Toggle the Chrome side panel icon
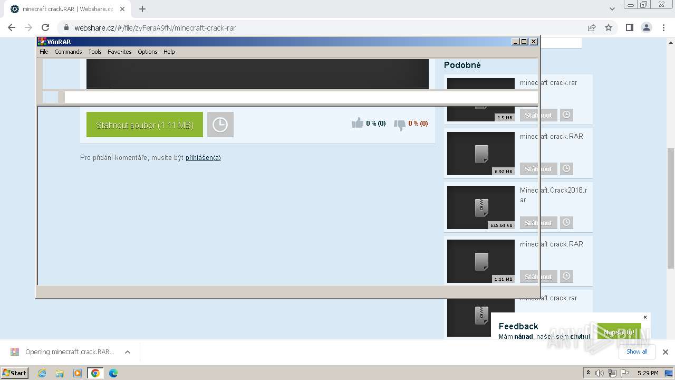Image resolution: width=675 pixels, height=380 pixels. [629, 27]
